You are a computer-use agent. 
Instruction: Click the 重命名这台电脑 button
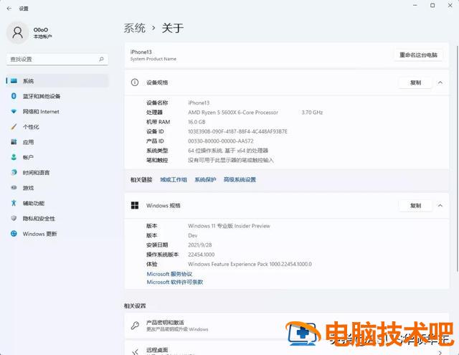[x=418, y=55]
